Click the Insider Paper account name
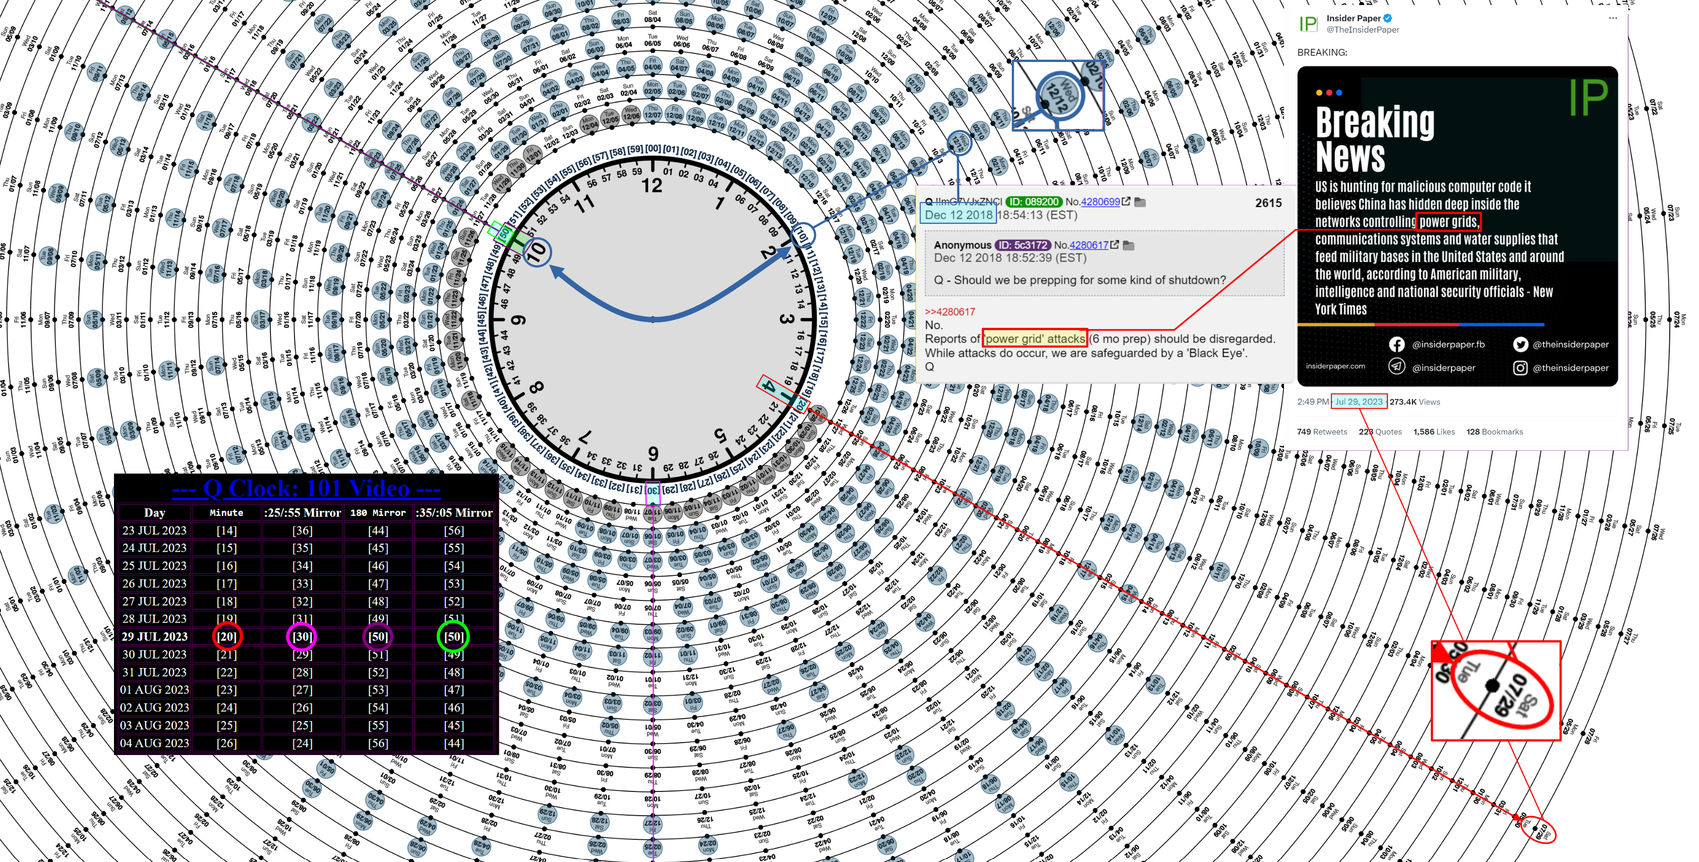1699x862 pixels. click(1354, 19)
